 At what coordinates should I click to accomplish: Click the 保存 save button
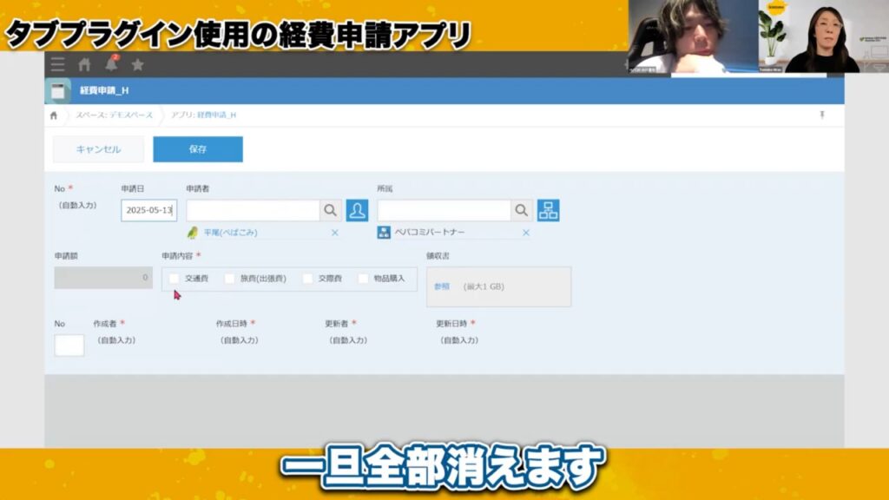click(197, 149)
